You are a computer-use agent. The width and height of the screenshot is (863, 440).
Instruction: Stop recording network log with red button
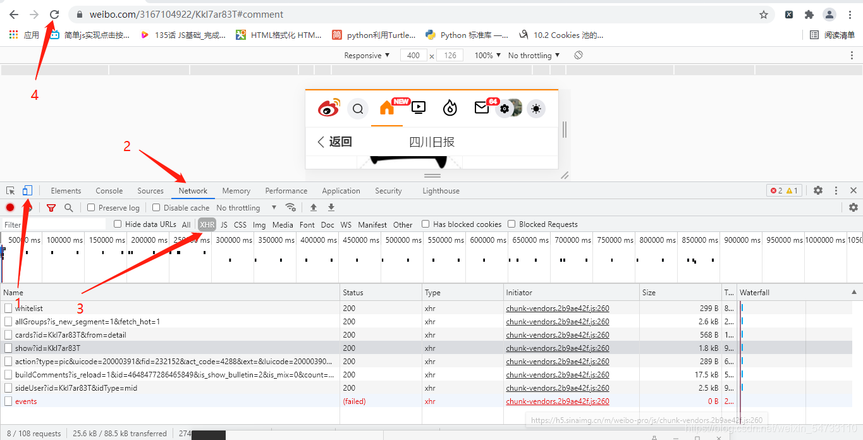coord(10,207)
